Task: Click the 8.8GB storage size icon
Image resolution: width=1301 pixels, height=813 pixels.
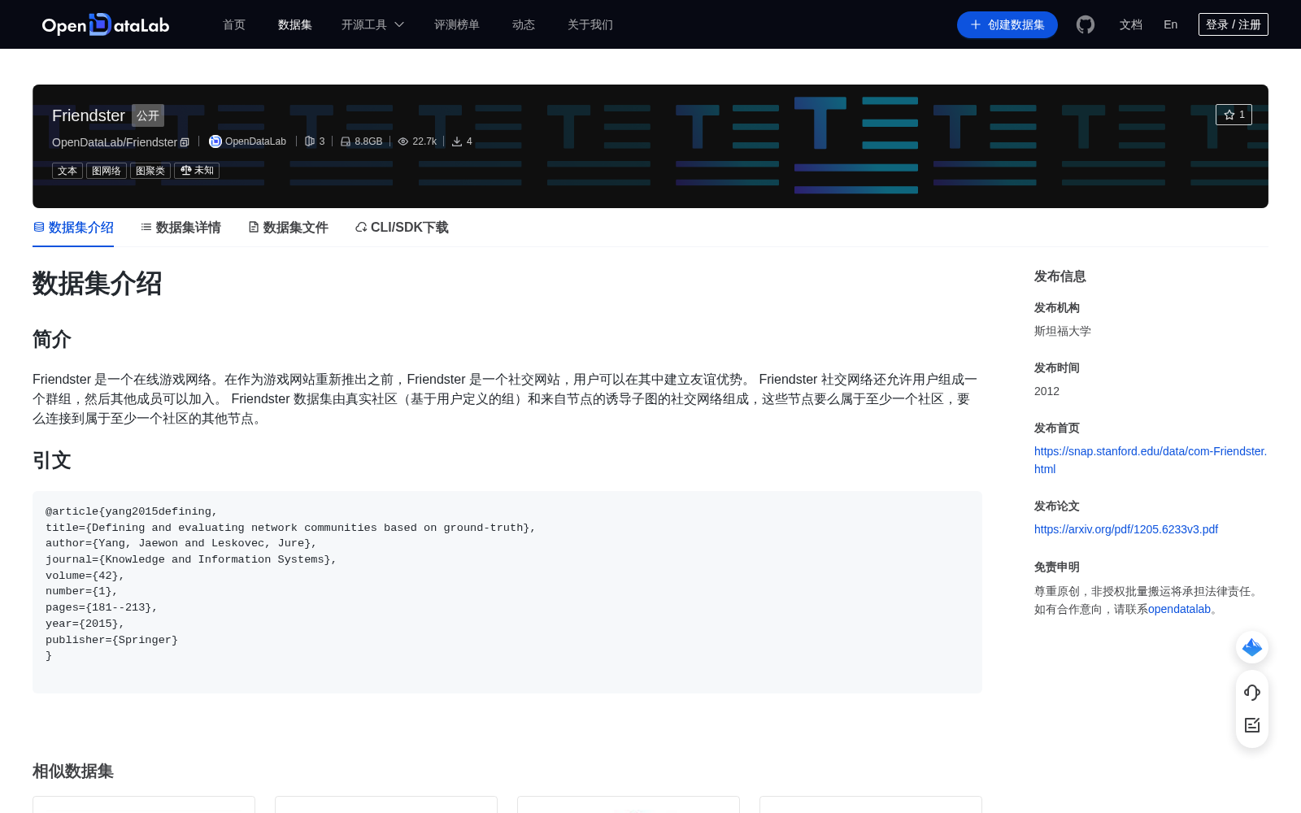Action: click(x=346, y=141)
